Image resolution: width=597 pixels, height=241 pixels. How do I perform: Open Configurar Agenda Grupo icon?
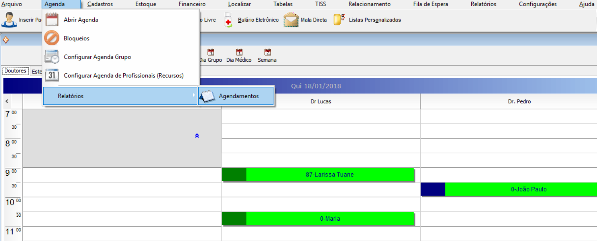pos(52,57)
